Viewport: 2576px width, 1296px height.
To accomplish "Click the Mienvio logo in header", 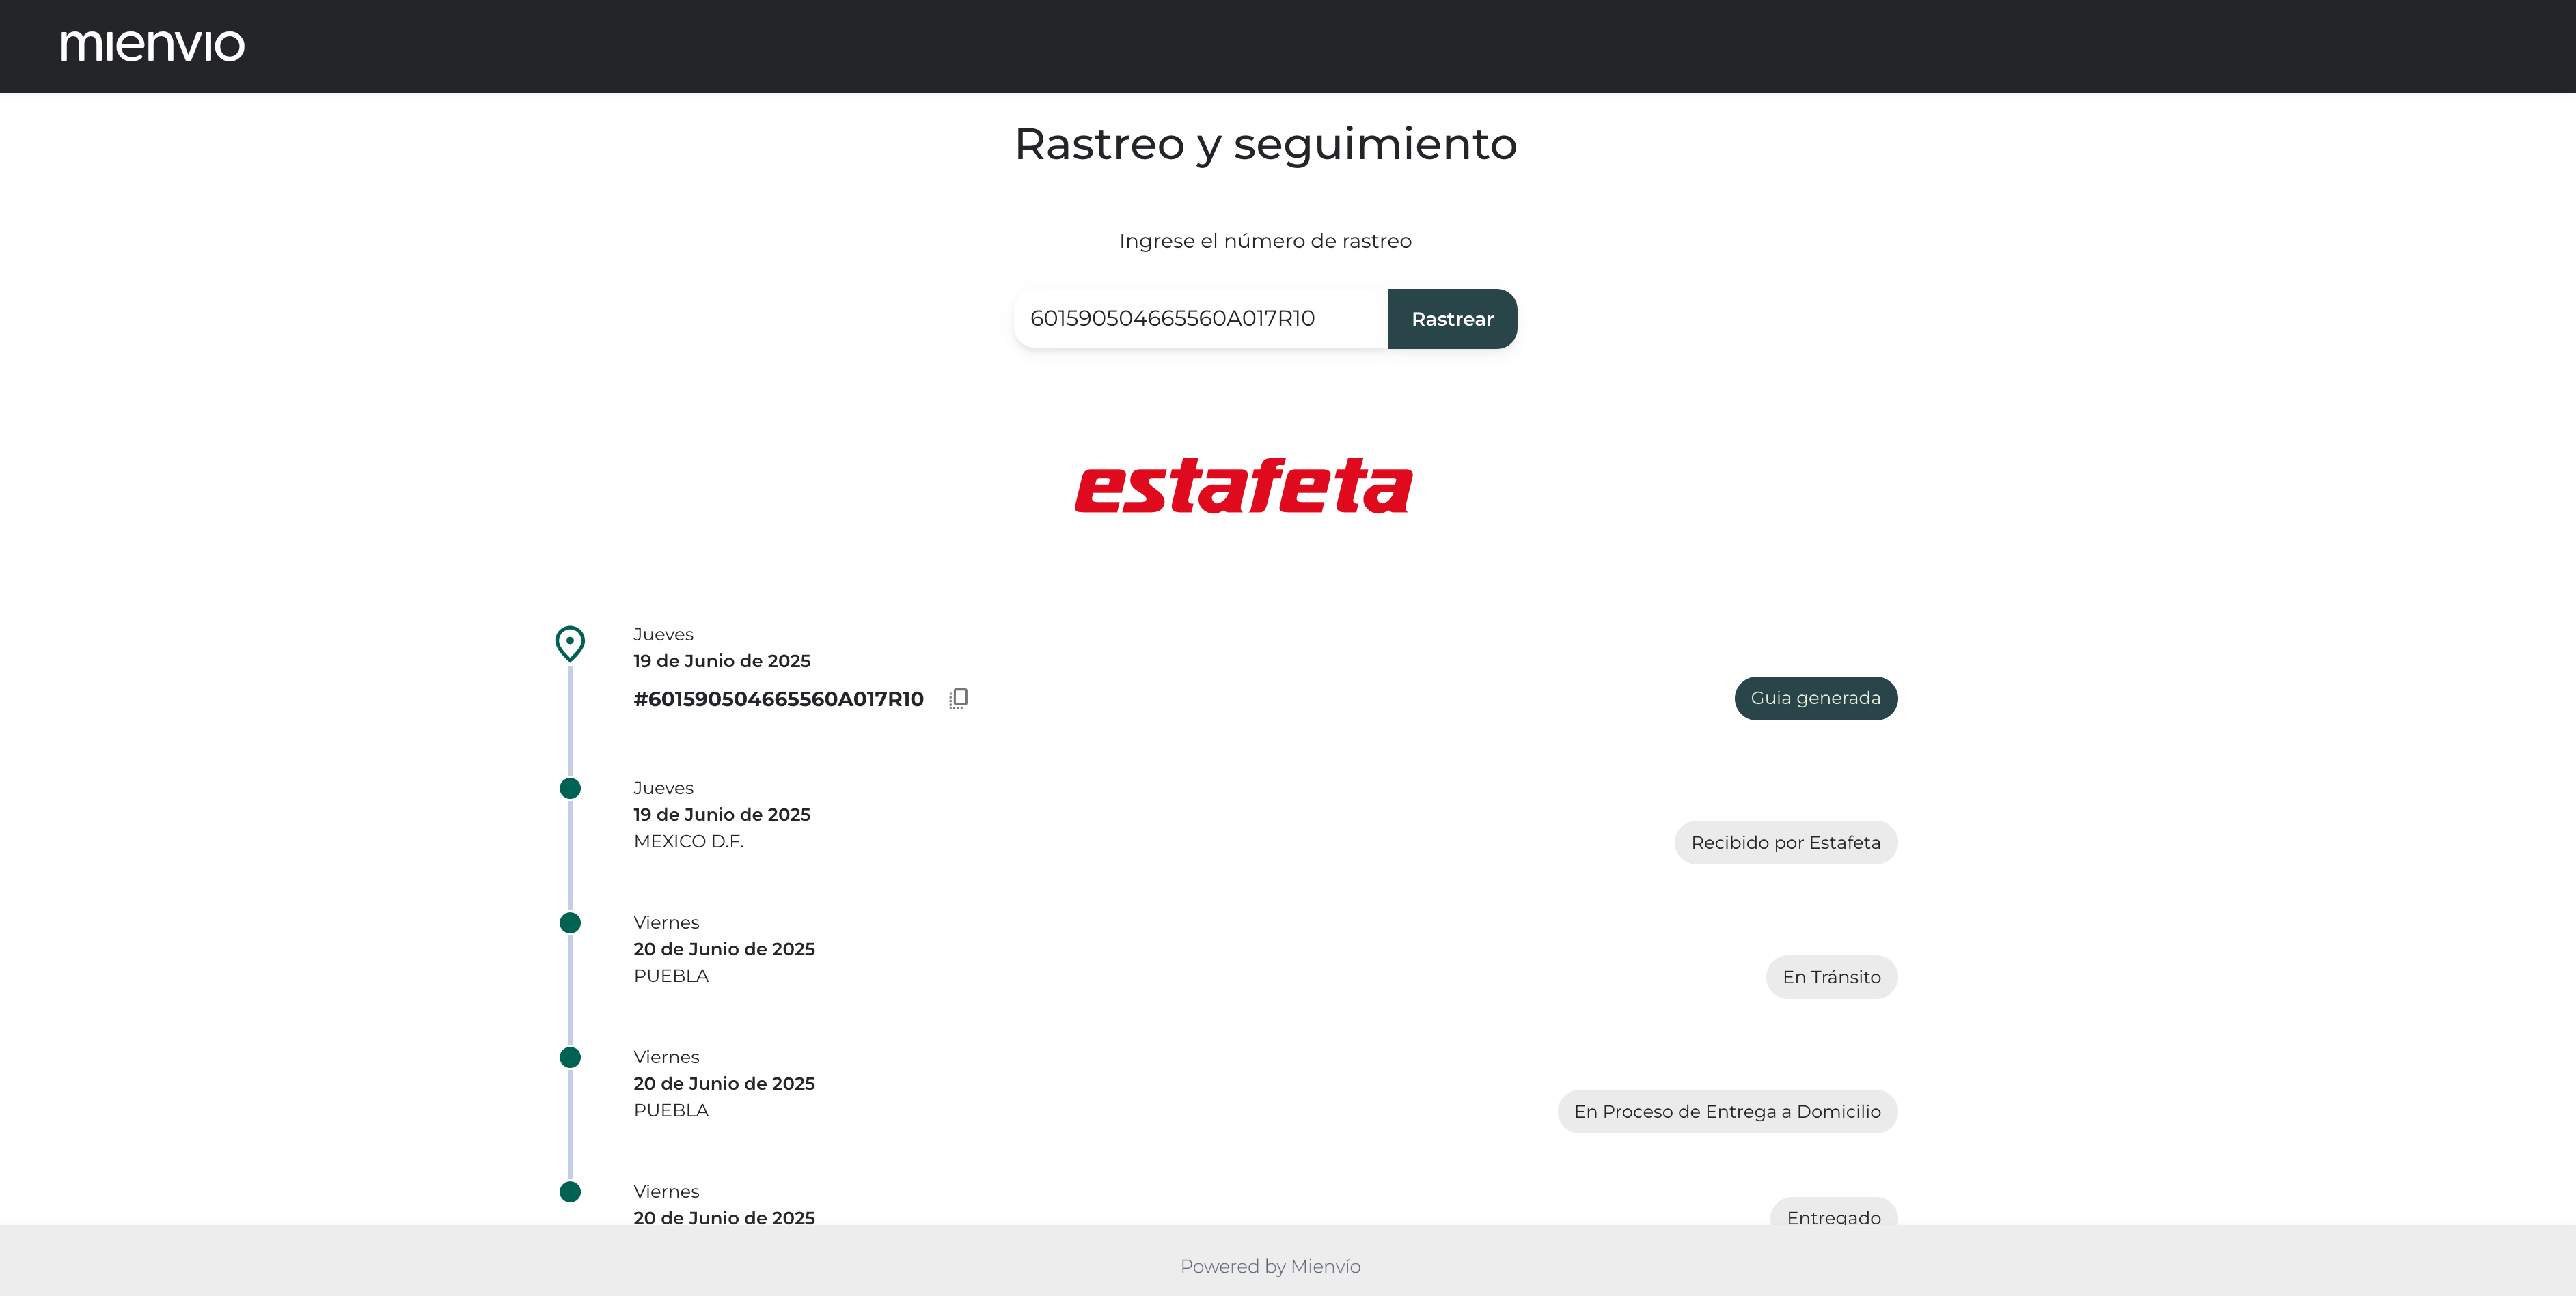I will pos(152,45).
